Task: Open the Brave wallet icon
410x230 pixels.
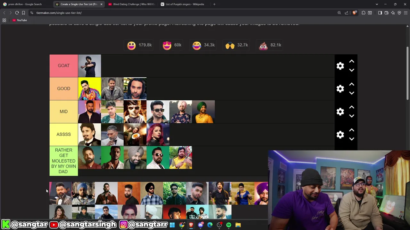Action: 387,13
